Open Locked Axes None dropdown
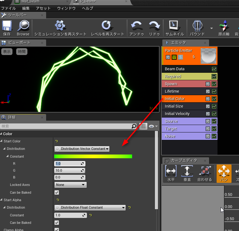 (70, 185)
